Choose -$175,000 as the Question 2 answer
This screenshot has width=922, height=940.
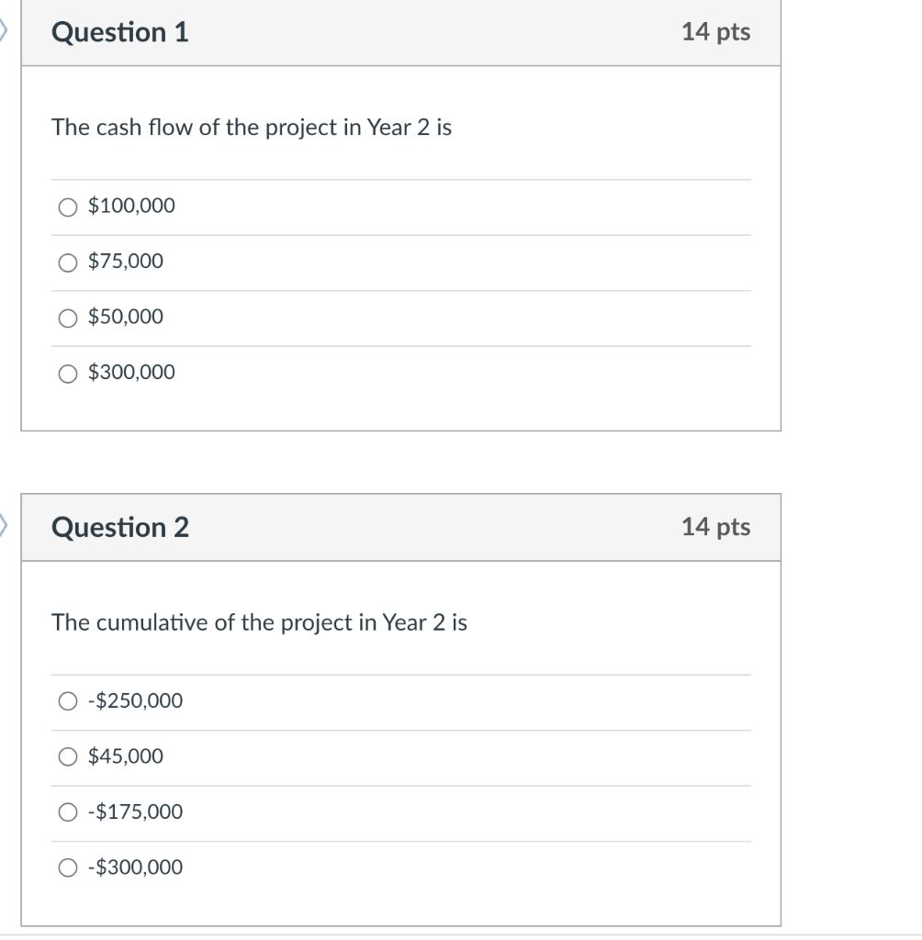click(66, 811)
